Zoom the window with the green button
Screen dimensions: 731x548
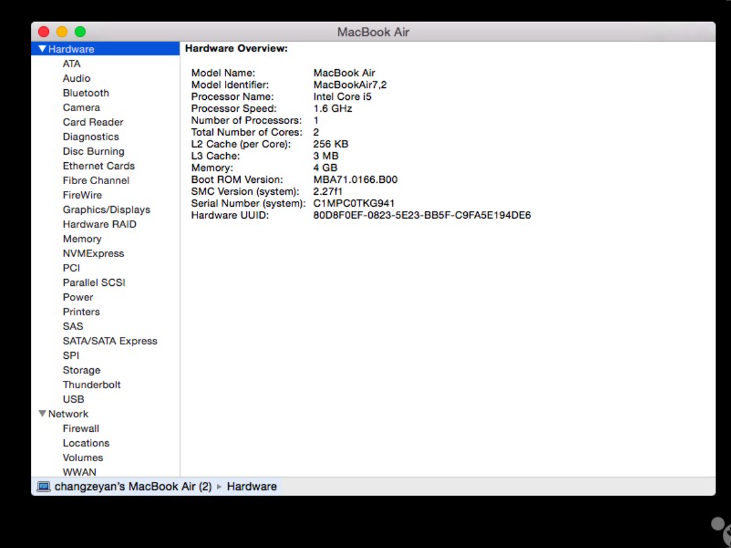(80, 31)
